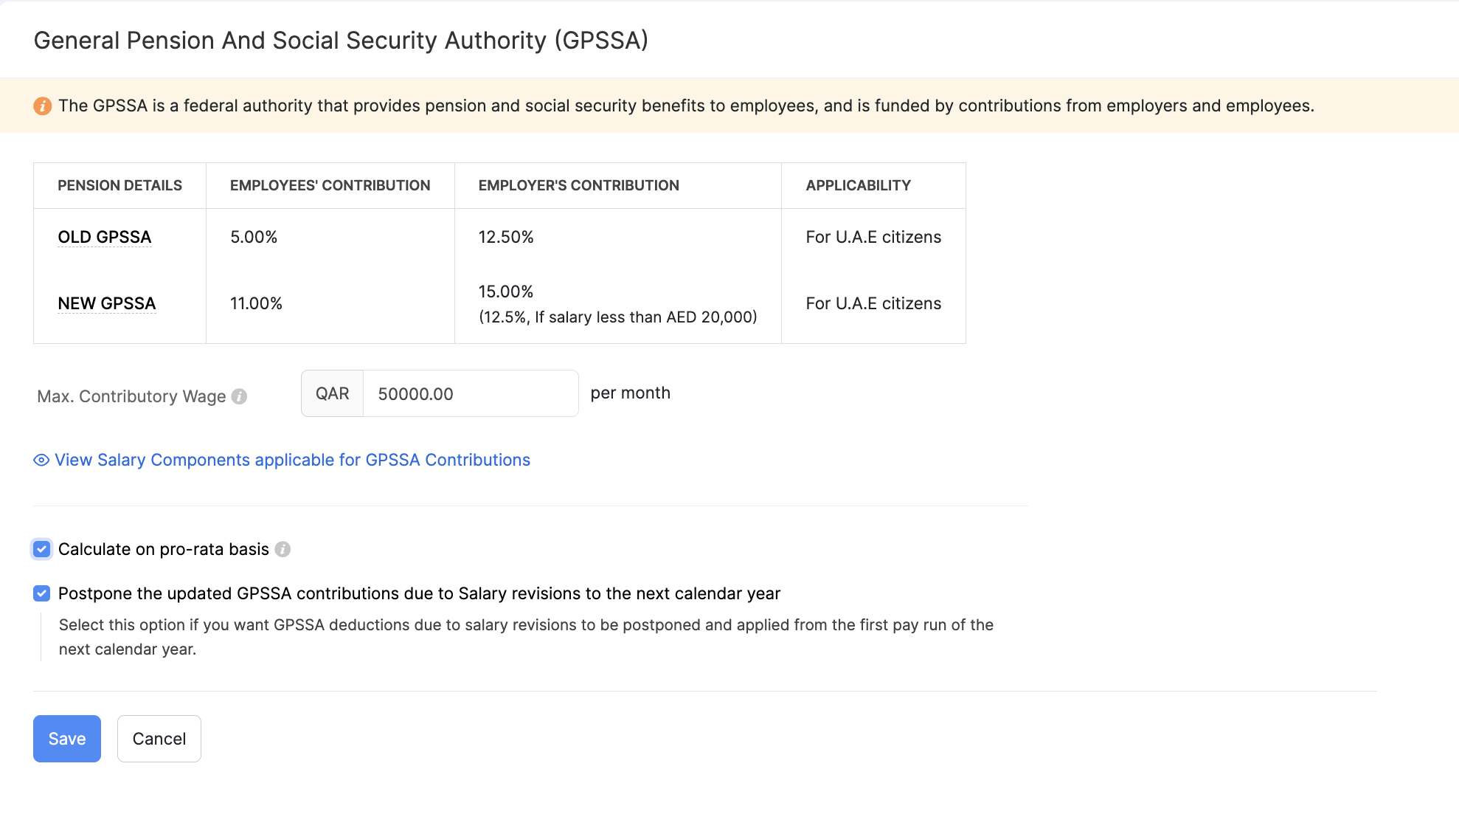Select the PENSION DETAILS column header
1459x831 pixels.
click(x=119, y=185)
